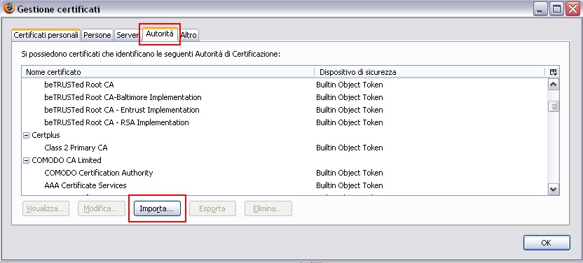Screen dimensions: 583x263
Task: Click Builtin Object Token in the RSA Implementation row
Action: point(350,122)
